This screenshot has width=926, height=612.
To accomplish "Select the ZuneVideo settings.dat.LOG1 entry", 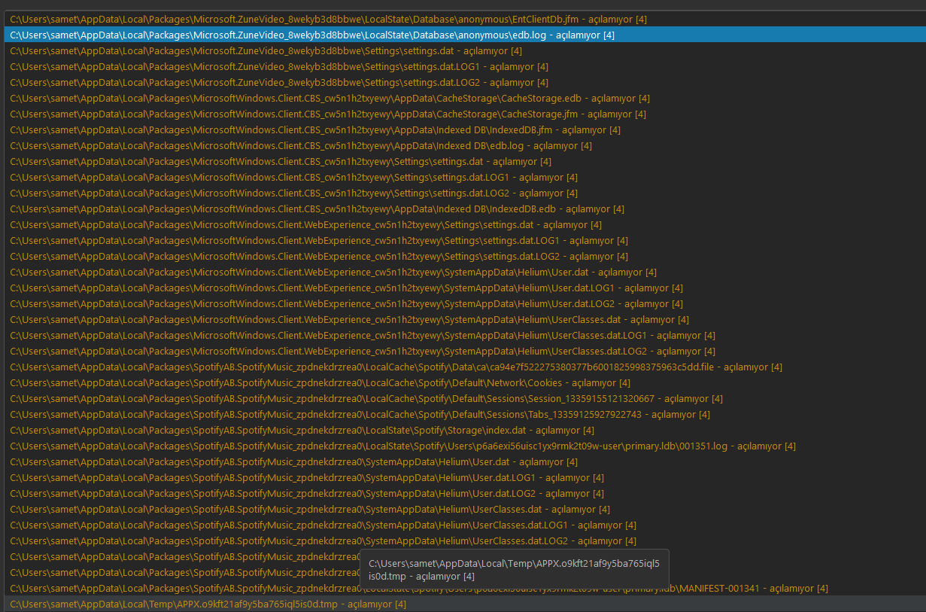I will coord(464,66).
